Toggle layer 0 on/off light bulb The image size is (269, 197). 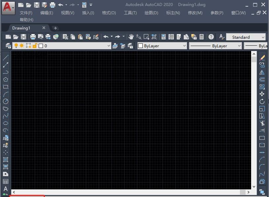point(16,46)
